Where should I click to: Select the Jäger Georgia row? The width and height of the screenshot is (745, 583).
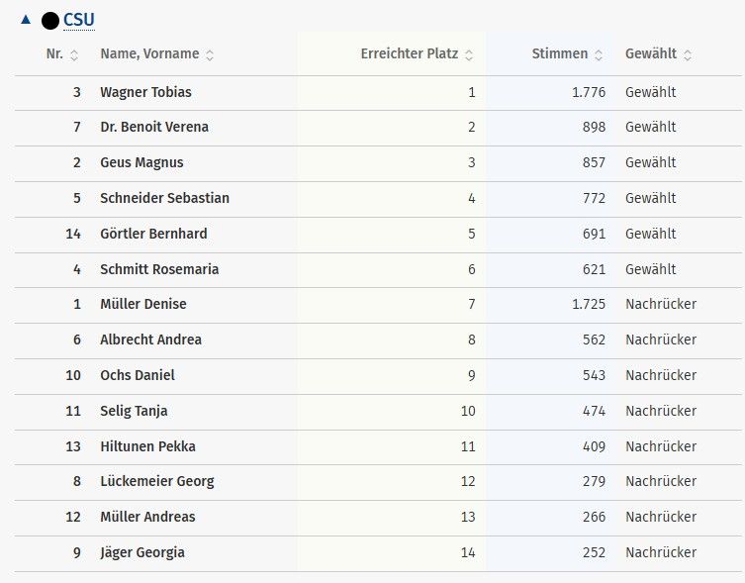(x=142, y=552)
